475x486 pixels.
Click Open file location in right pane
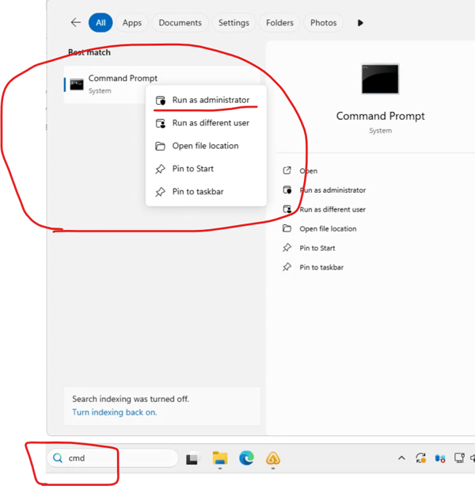pyautogui.click(x=328, y=229)
